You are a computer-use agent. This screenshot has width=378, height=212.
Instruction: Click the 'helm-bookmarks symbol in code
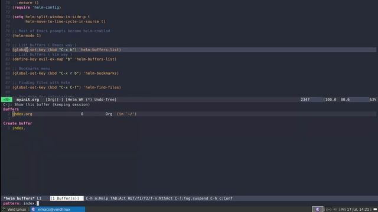[x=101, y=73]
